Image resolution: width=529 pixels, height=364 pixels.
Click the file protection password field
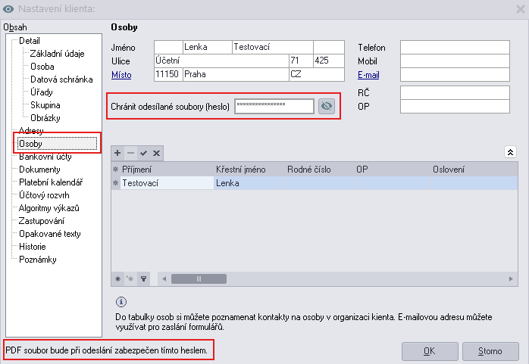[x=274, y=107]
